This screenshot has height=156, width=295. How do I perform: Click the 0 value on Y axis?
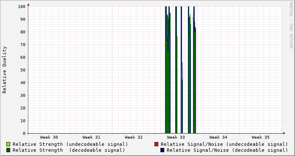24,134
